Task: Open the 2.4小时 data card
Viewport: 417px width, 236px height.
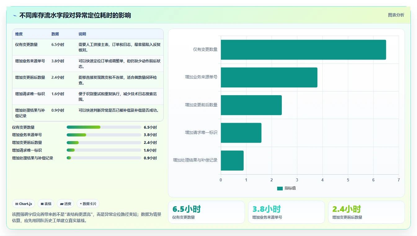Action: point(366,212)
